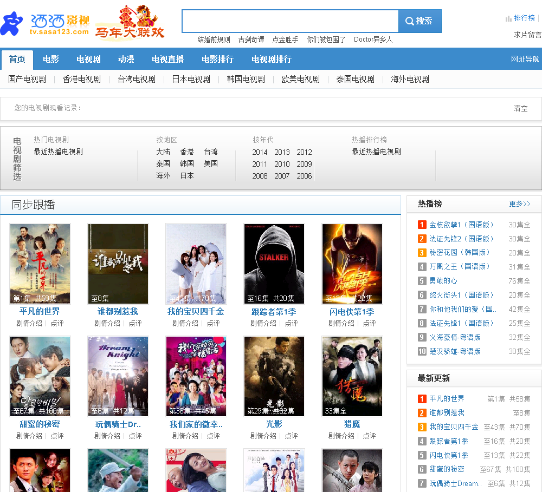This screenshot has width=542, height=492.
Task: Click hot search term 结婚前规则
Action: 214,40
